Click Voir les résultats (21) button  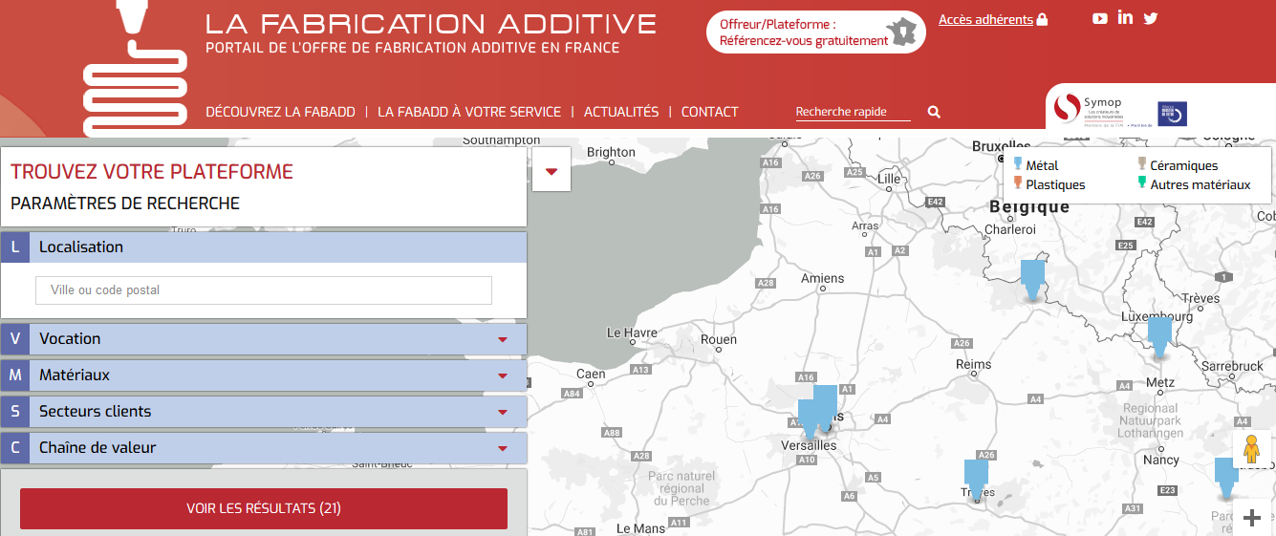[x=264, y=508]
